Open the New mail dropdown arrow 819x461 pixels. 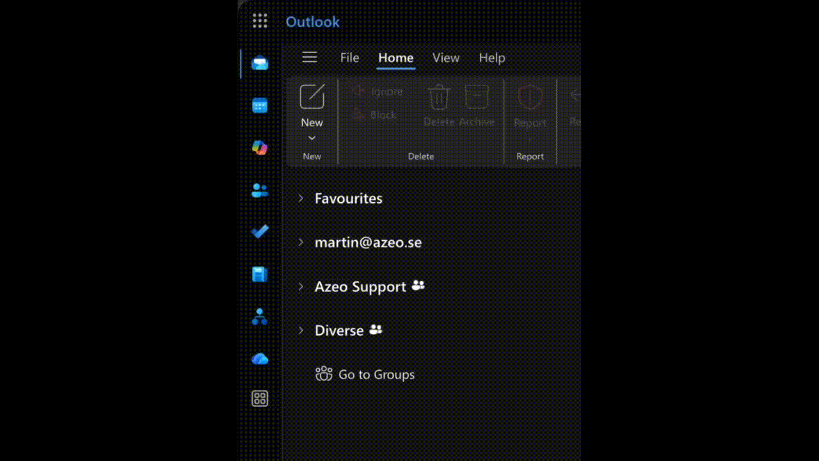tap(312, 138)
